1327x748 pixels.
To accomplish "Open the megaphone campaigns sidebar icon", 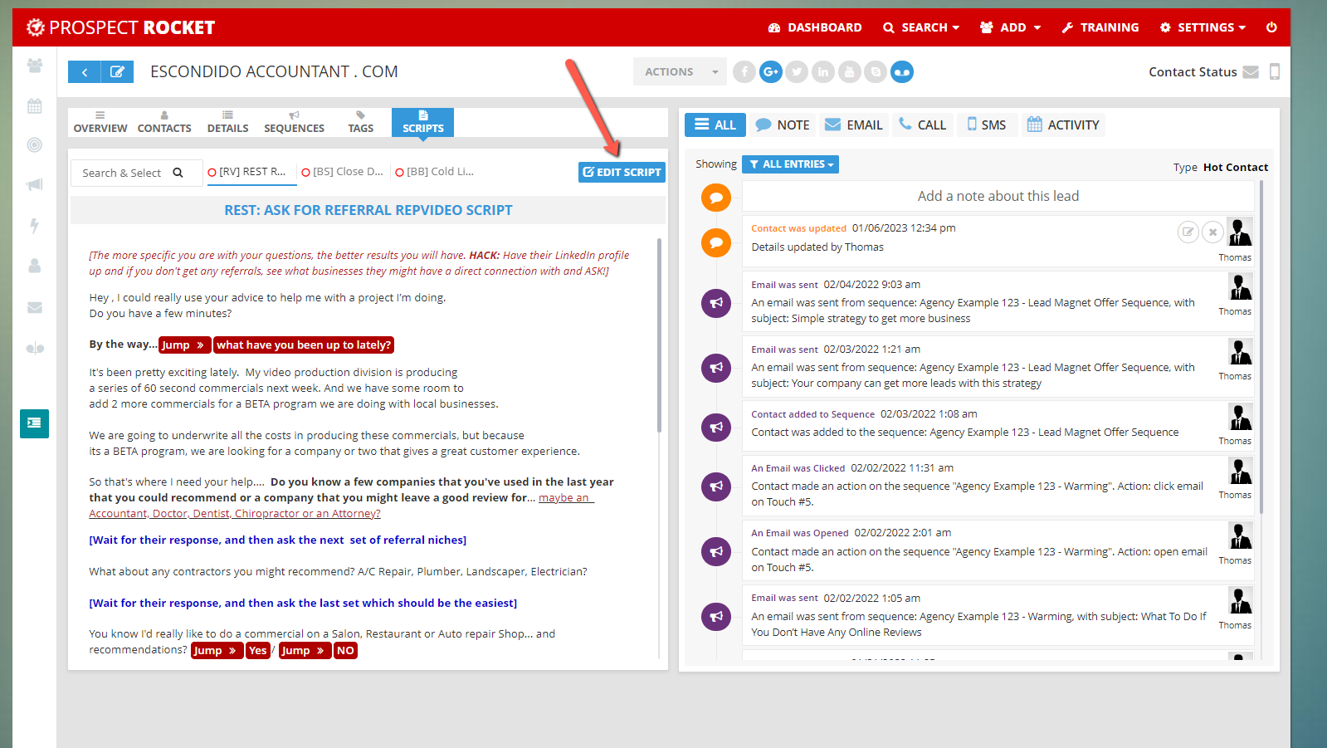I will tap(34, 185).
